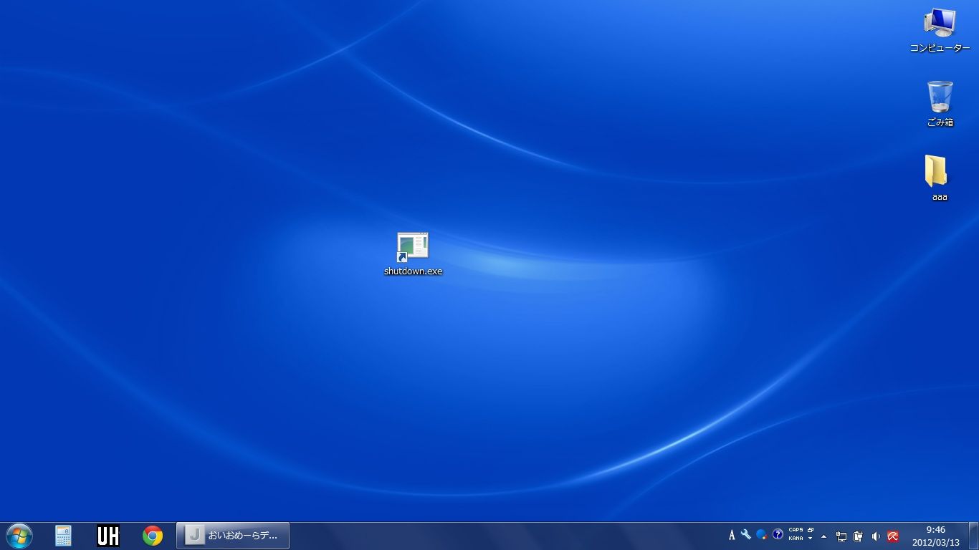Screen dimensions: 979x550
Task: Click the Show desktop button
Action: click(973, 536)
